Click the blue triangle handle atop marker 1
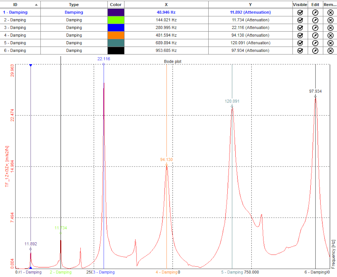The height and width of the screenshot is (277, 337). tap(31, 65)
